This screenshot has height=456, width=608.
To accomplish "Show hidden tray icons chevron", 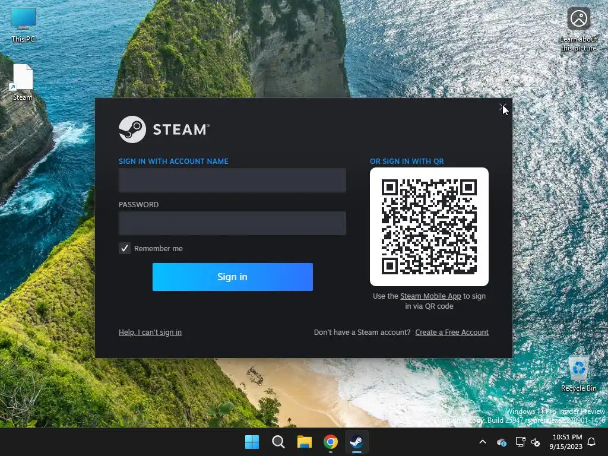I will pos(483,442).
